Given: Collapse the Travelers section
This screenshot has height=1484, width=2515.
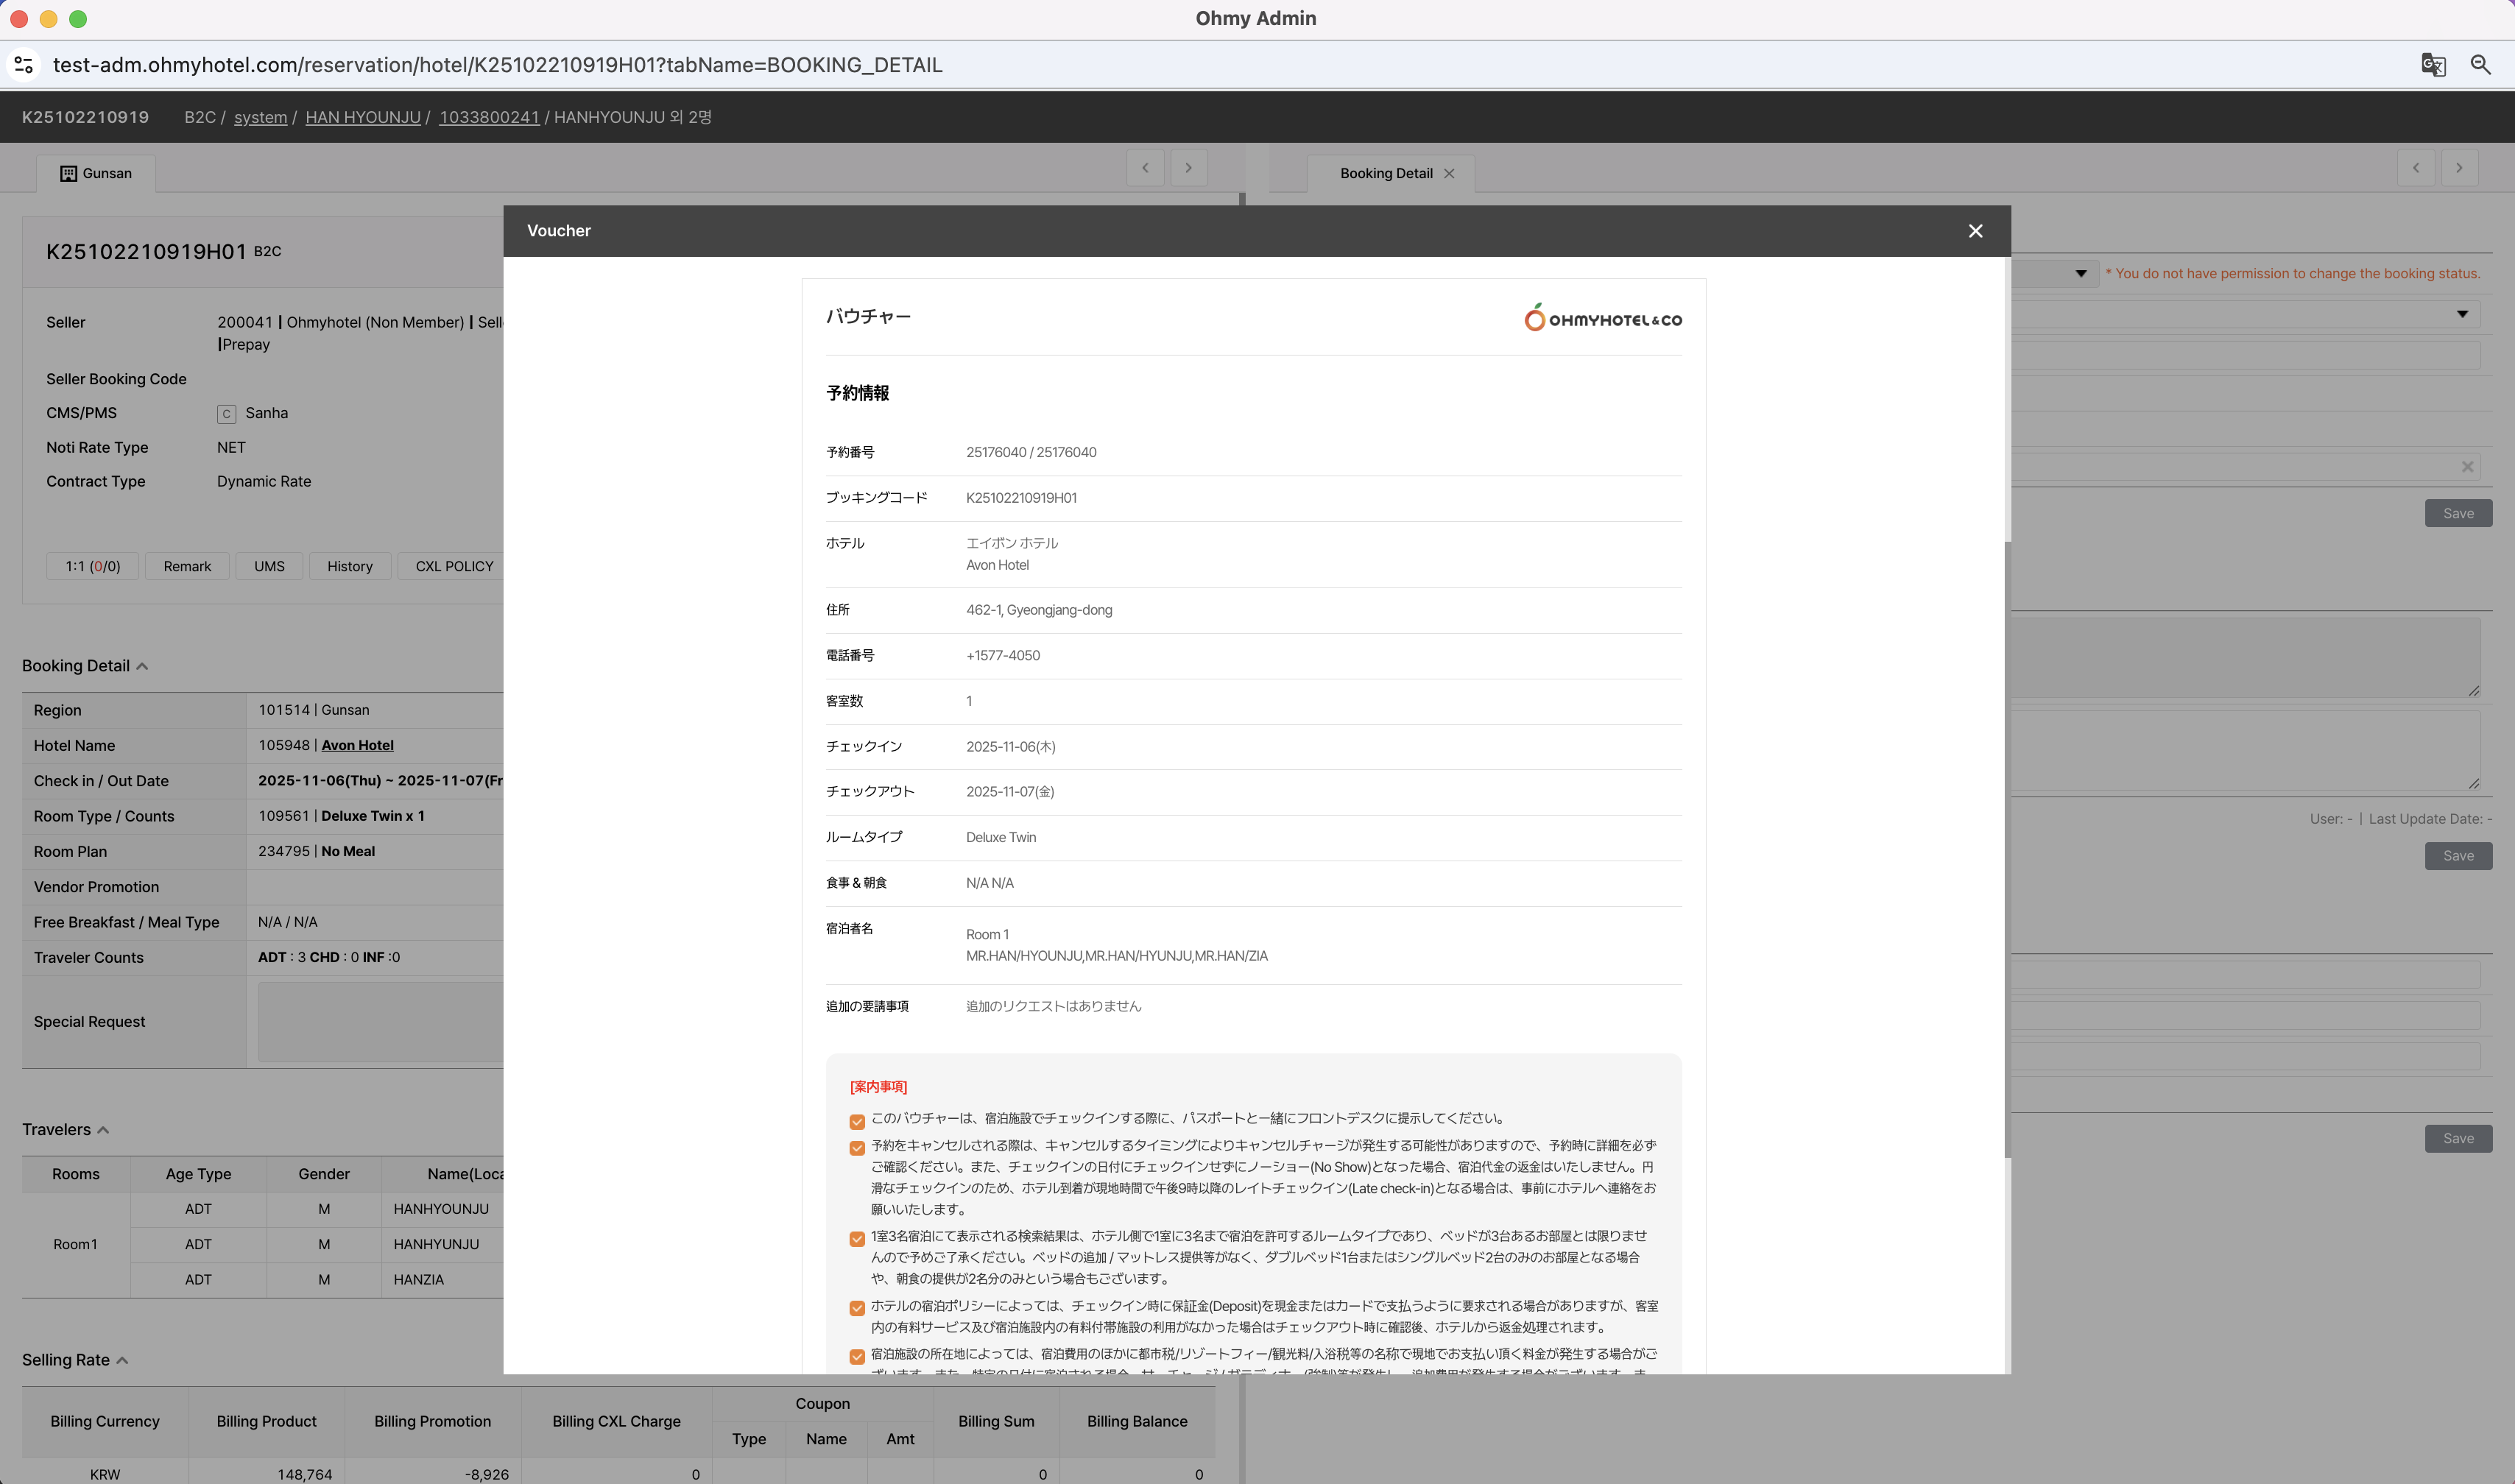Looking at the screenshot, I should pos(103,1130).
